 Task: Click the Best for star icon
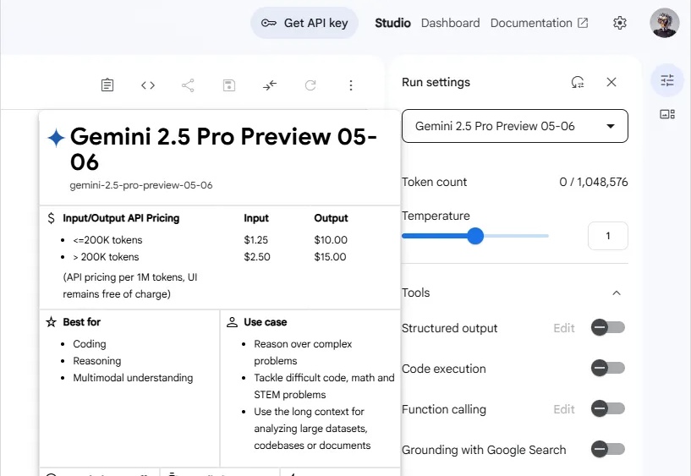coord(51,322)
